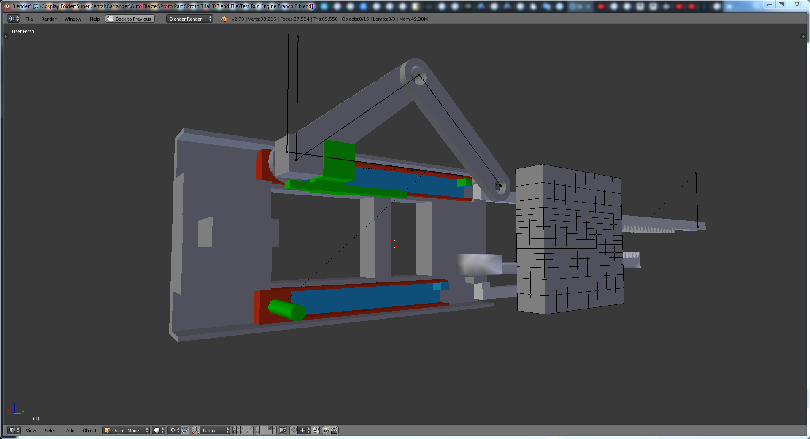Click the User Persp view label
Viewport: 810px width, 439px height.
[23, 31]
